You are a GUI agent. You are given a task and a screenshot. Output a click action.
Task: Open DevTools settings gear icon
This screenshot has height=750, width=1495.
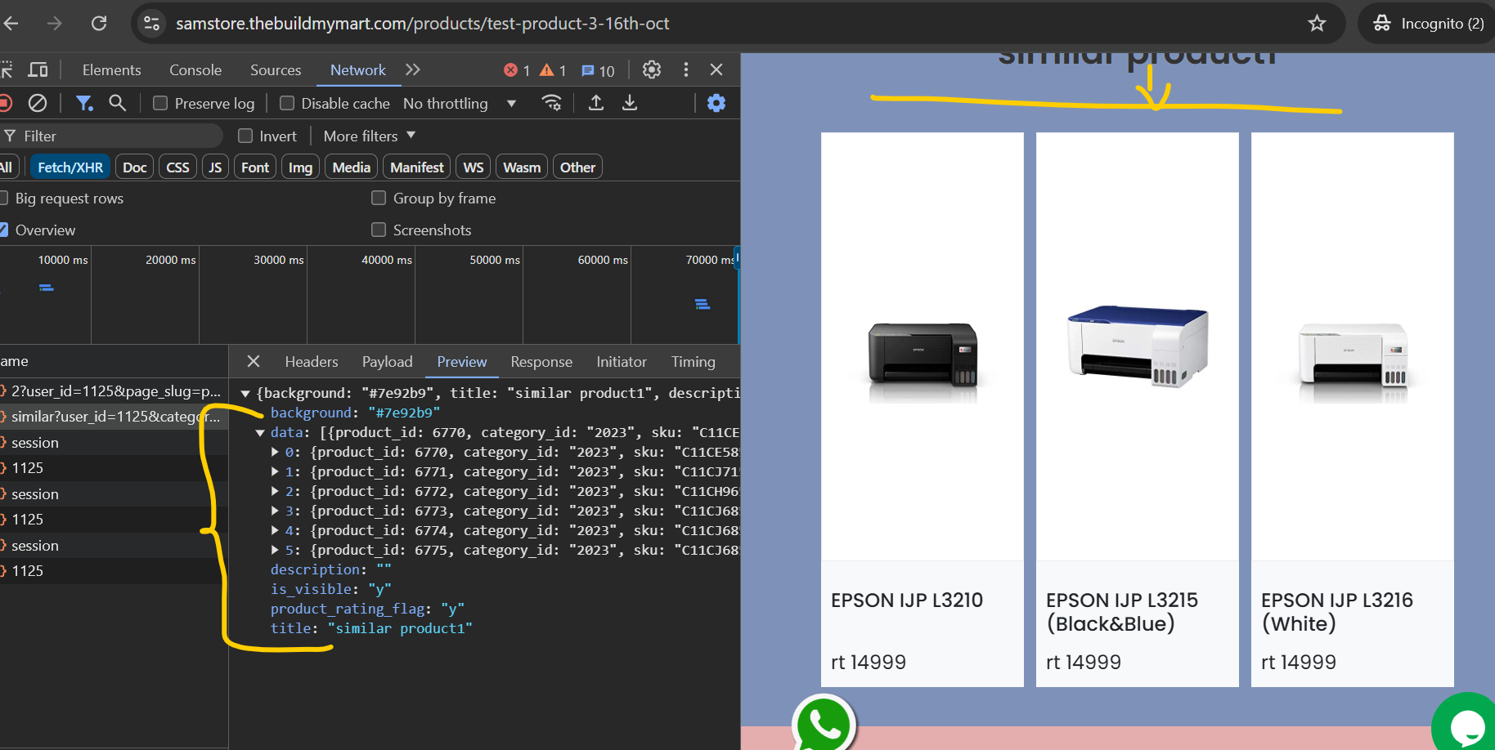[652, 69]
